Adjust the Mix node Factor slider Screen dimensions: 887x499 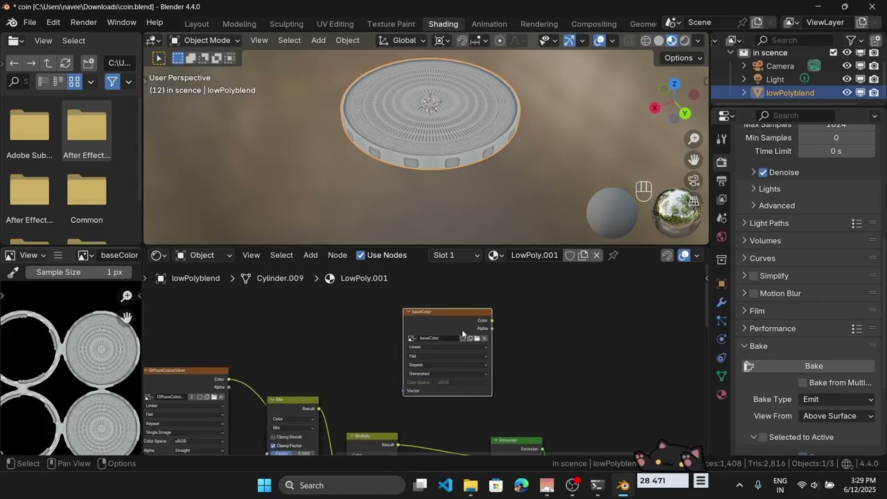point(292,453)
